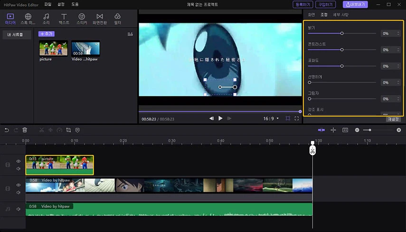The image size is (406, 232).
Task: Zoom in timeline with plus icon
Action: (x=399, y=130)
